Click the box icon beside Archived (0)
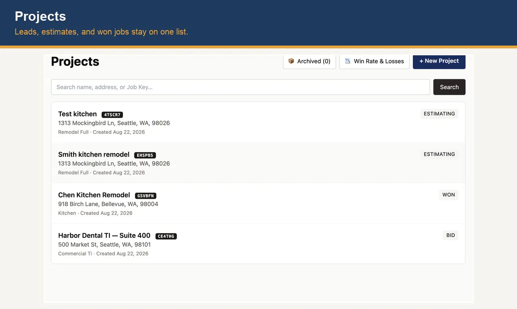This screenshot has height=309, width=517. coord(291,61)
